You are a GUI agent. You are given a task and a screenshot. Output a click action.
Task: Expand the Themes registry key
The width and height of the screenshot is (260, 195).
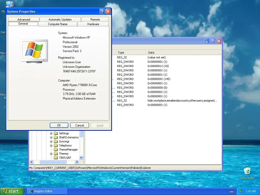(51, 154)
